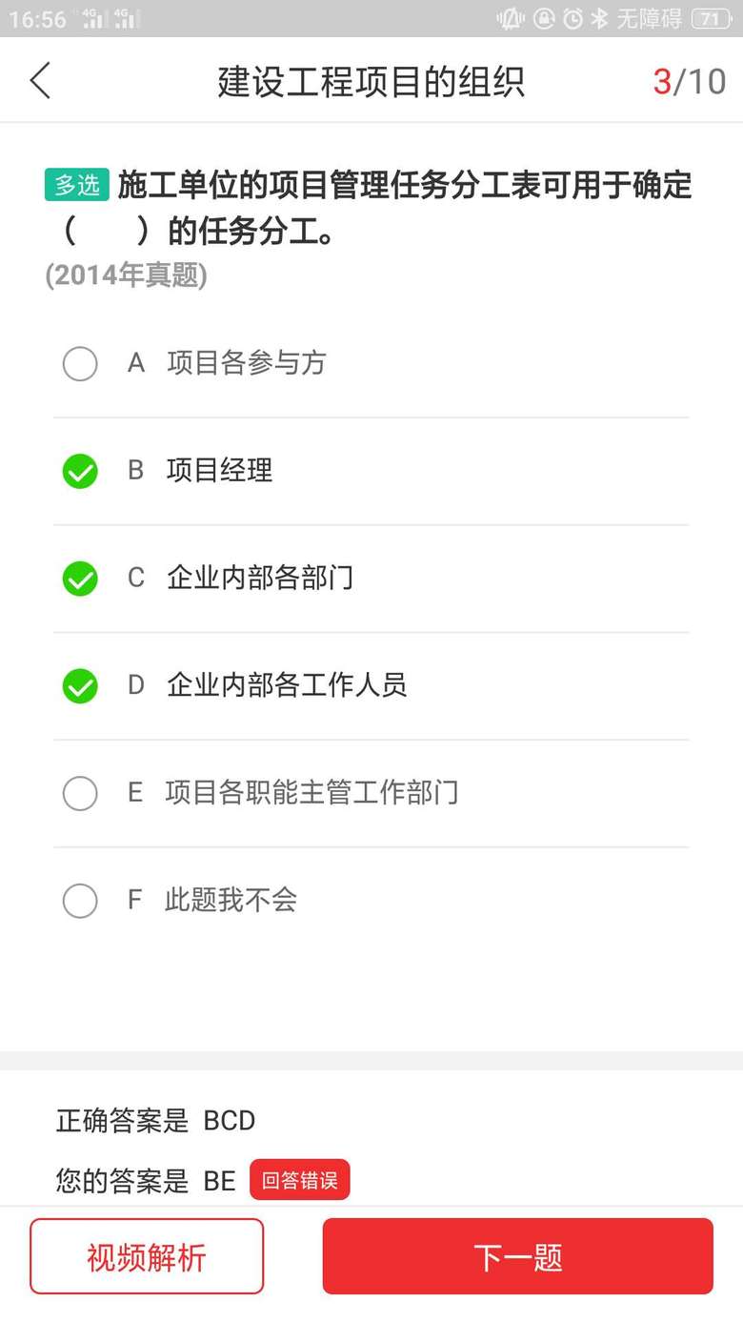
Task: Tap the 正确答案是 BCD answer line
Action: (155, 1120)
